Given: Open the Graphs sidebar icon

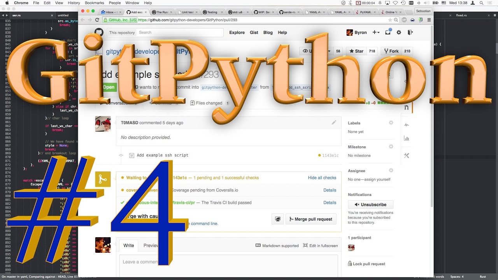Looking at the screenshot, I should [x=407, y=138].
